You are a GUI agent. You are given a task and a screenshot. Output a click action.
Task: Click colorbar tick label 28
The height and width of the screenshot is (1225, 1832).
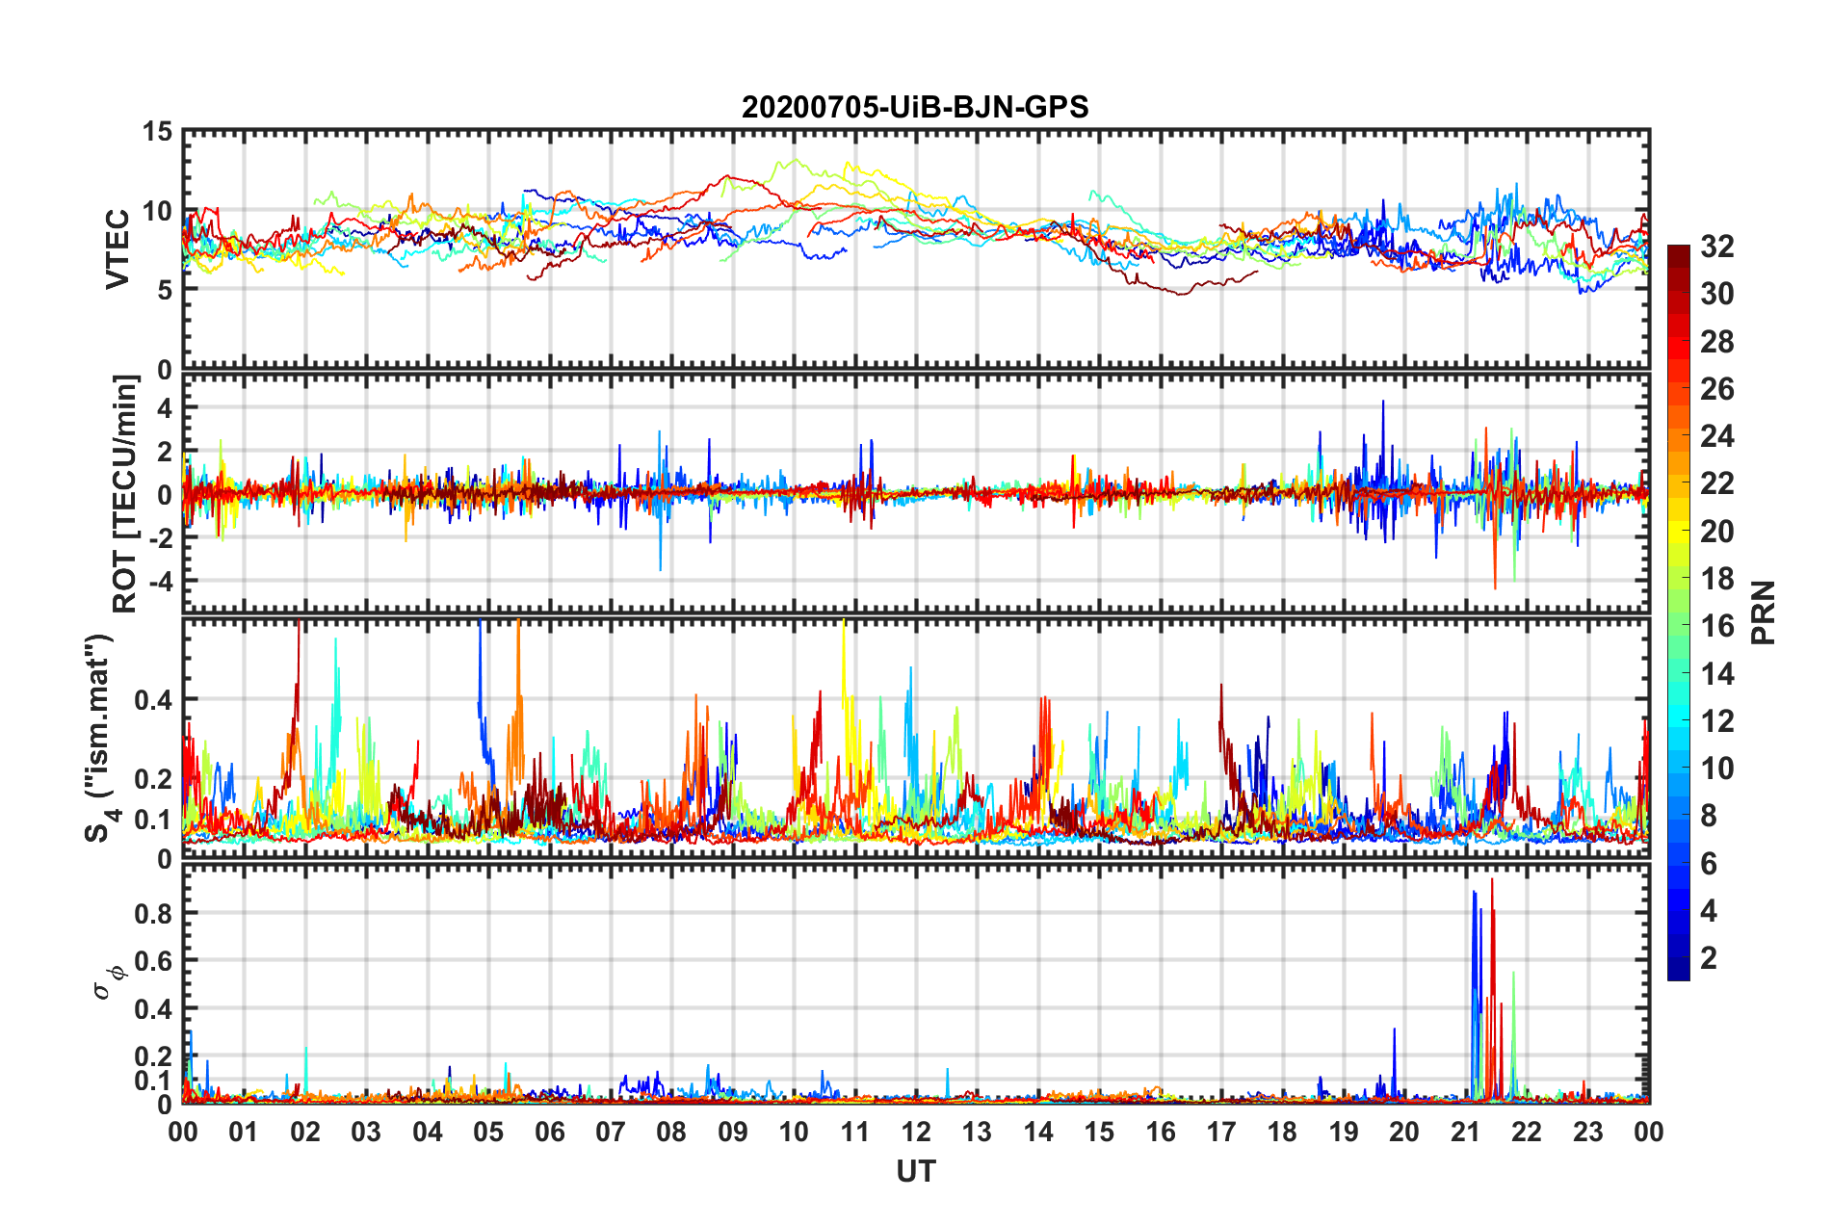click(x=1716, y=341)
